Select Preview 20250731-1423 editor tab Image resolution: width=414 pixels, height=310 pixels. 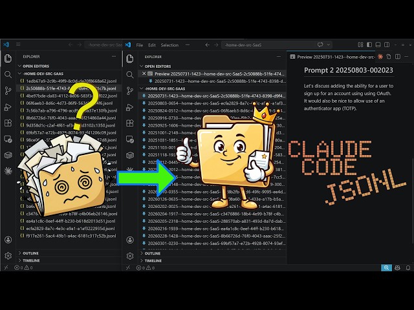click(332, 57)
